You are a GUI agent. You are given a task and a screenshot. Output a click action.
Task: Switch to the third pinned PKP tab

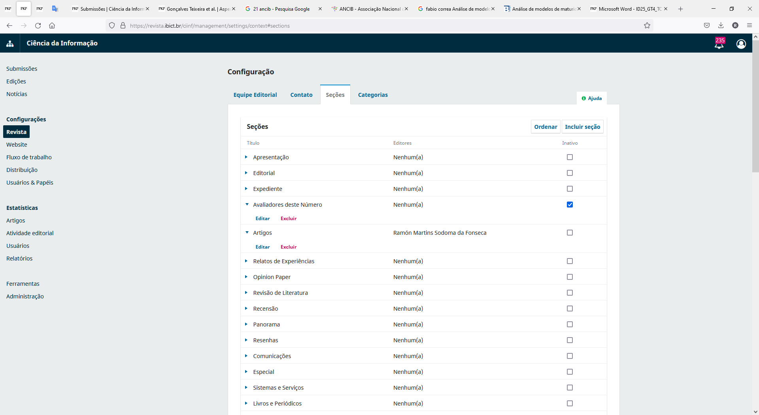coord(40,9)
